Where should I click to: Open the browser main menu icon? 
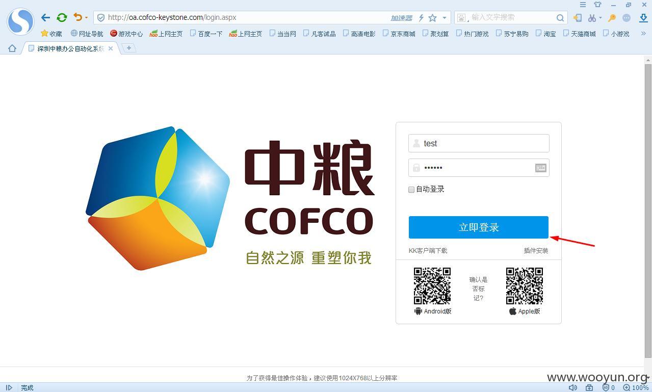(583, 5)
